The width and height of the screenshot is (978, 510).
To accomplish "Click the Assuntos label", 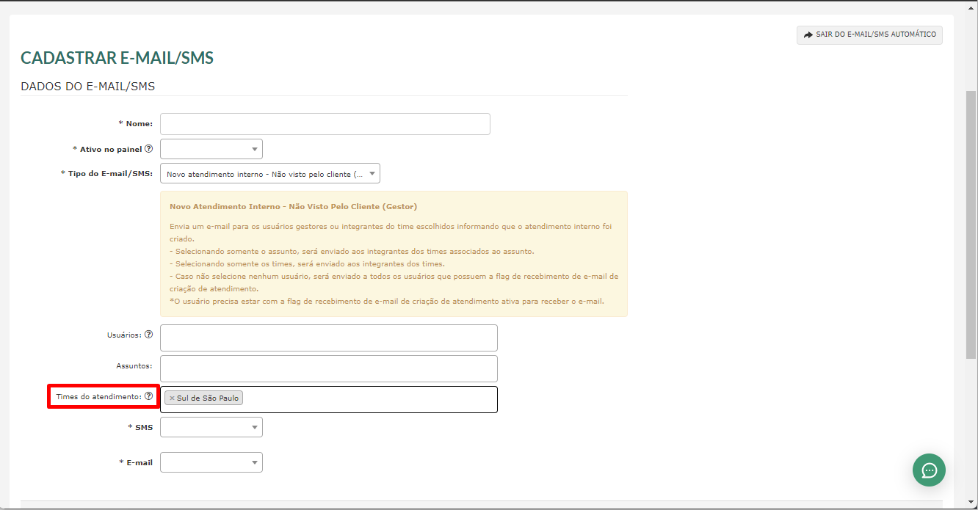I will (x=134, y=365).
